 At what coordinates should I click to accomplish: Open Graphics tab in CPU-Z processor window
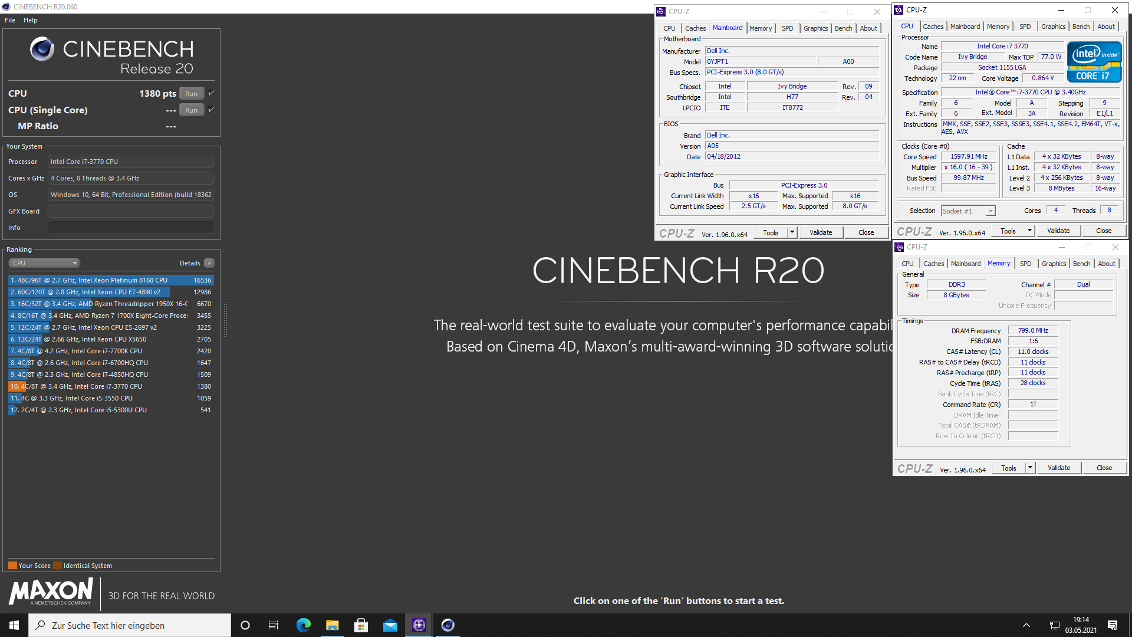pos(1053,27)
